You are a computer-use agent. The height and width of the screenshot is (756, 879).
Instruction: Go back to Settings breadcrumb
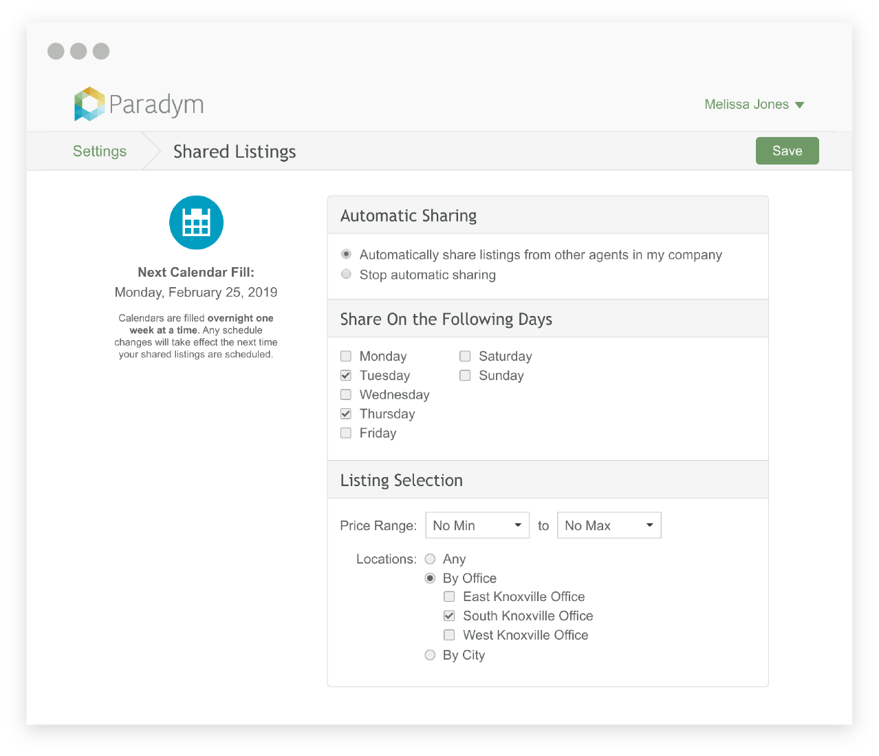click(x=100, y=151)
